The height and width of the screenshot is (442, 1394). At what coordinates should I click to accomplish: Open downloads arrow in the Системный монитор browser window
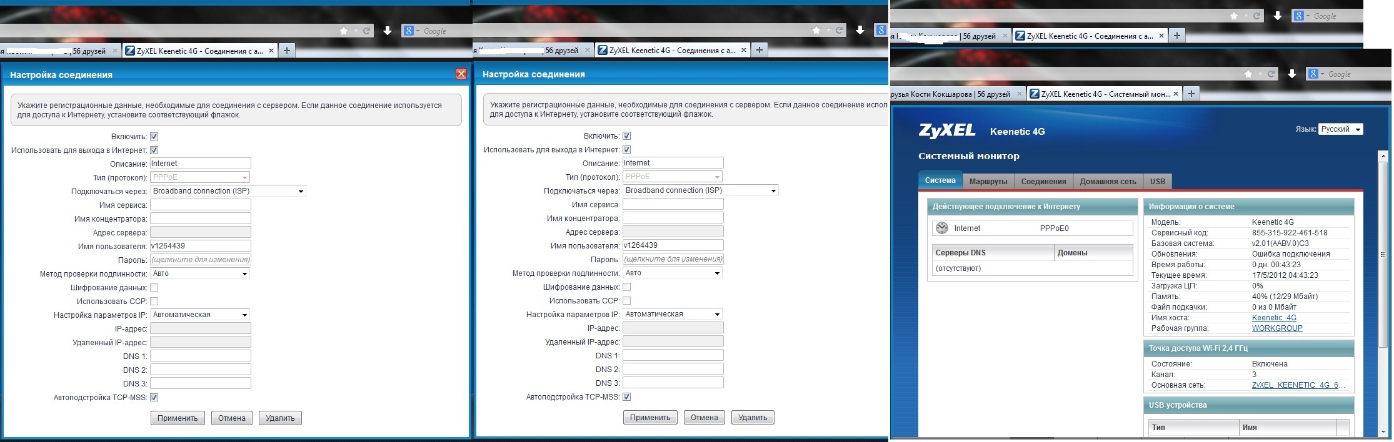[x=1292, y=74]
